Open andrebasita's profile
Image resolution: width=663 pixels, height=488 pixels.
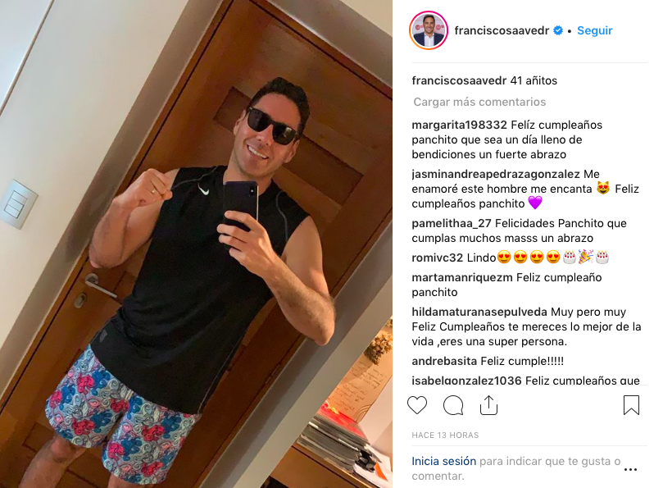(444, 361)
